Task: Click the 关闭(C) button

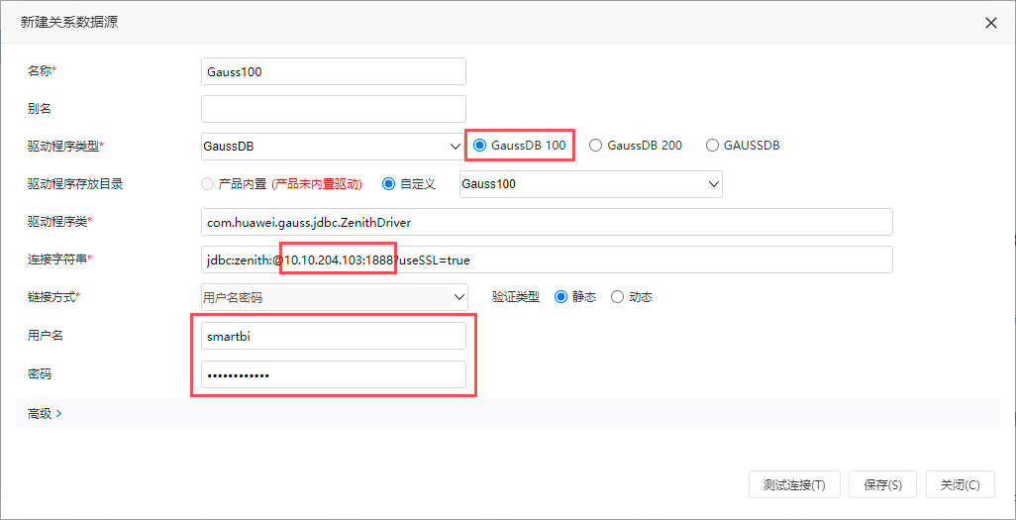Action: pos(961,484)
